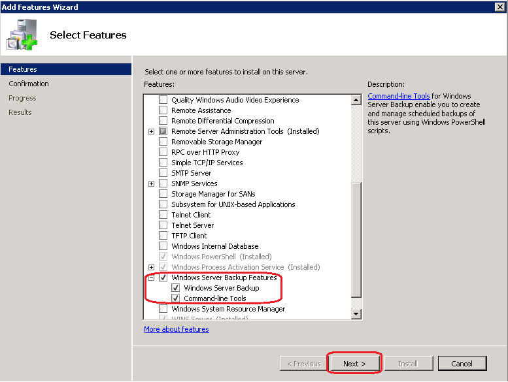Viewport: 508px width, 382px height.
Task: Click the Next button
Action: tap(354, 364)
